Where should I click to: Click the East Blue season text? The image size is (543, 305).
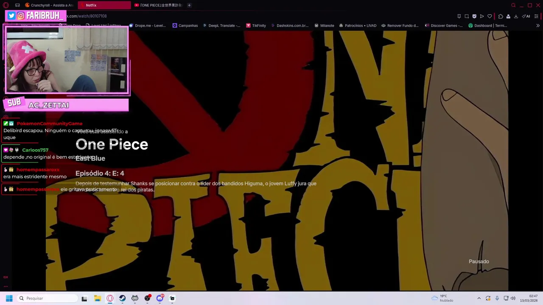90,158
